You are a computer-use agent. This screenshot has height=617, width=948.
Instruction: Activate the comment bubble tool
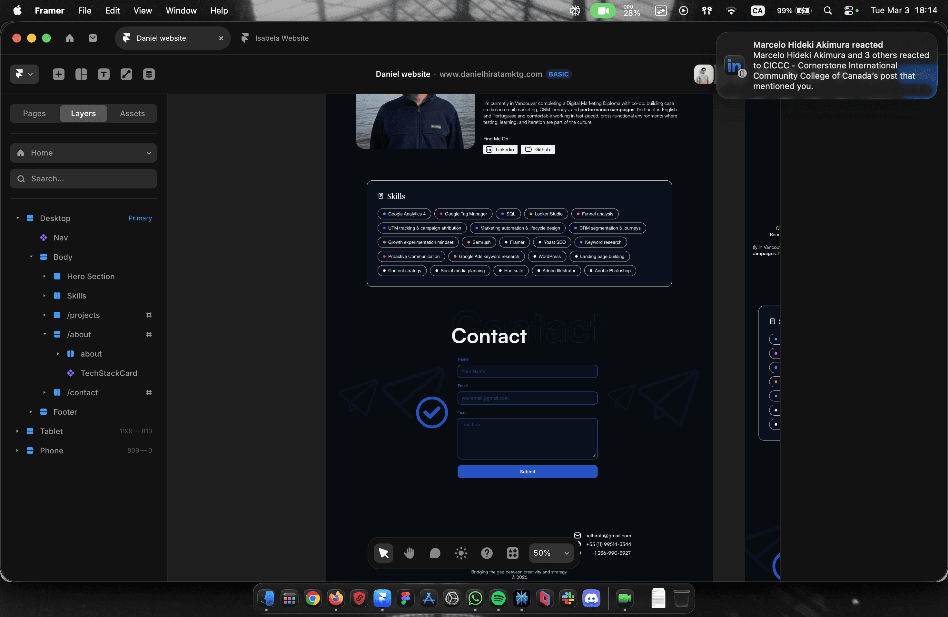point(435,553)
